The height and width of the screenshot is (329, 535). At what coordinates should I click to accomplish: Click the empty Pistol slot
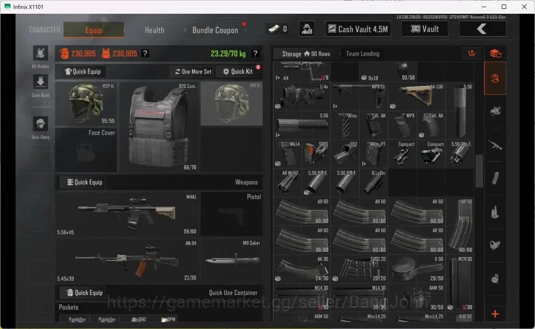click(232, 214)
